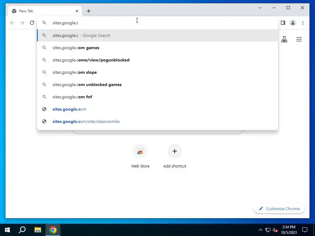The height and width of the screenshot is (236, 315).
Task: Open the profile avatar menu
Action: pos(293,23)
